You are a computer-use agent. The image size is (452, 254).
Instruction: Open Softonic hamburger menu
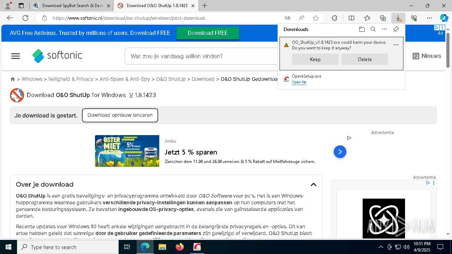point(16,56)
